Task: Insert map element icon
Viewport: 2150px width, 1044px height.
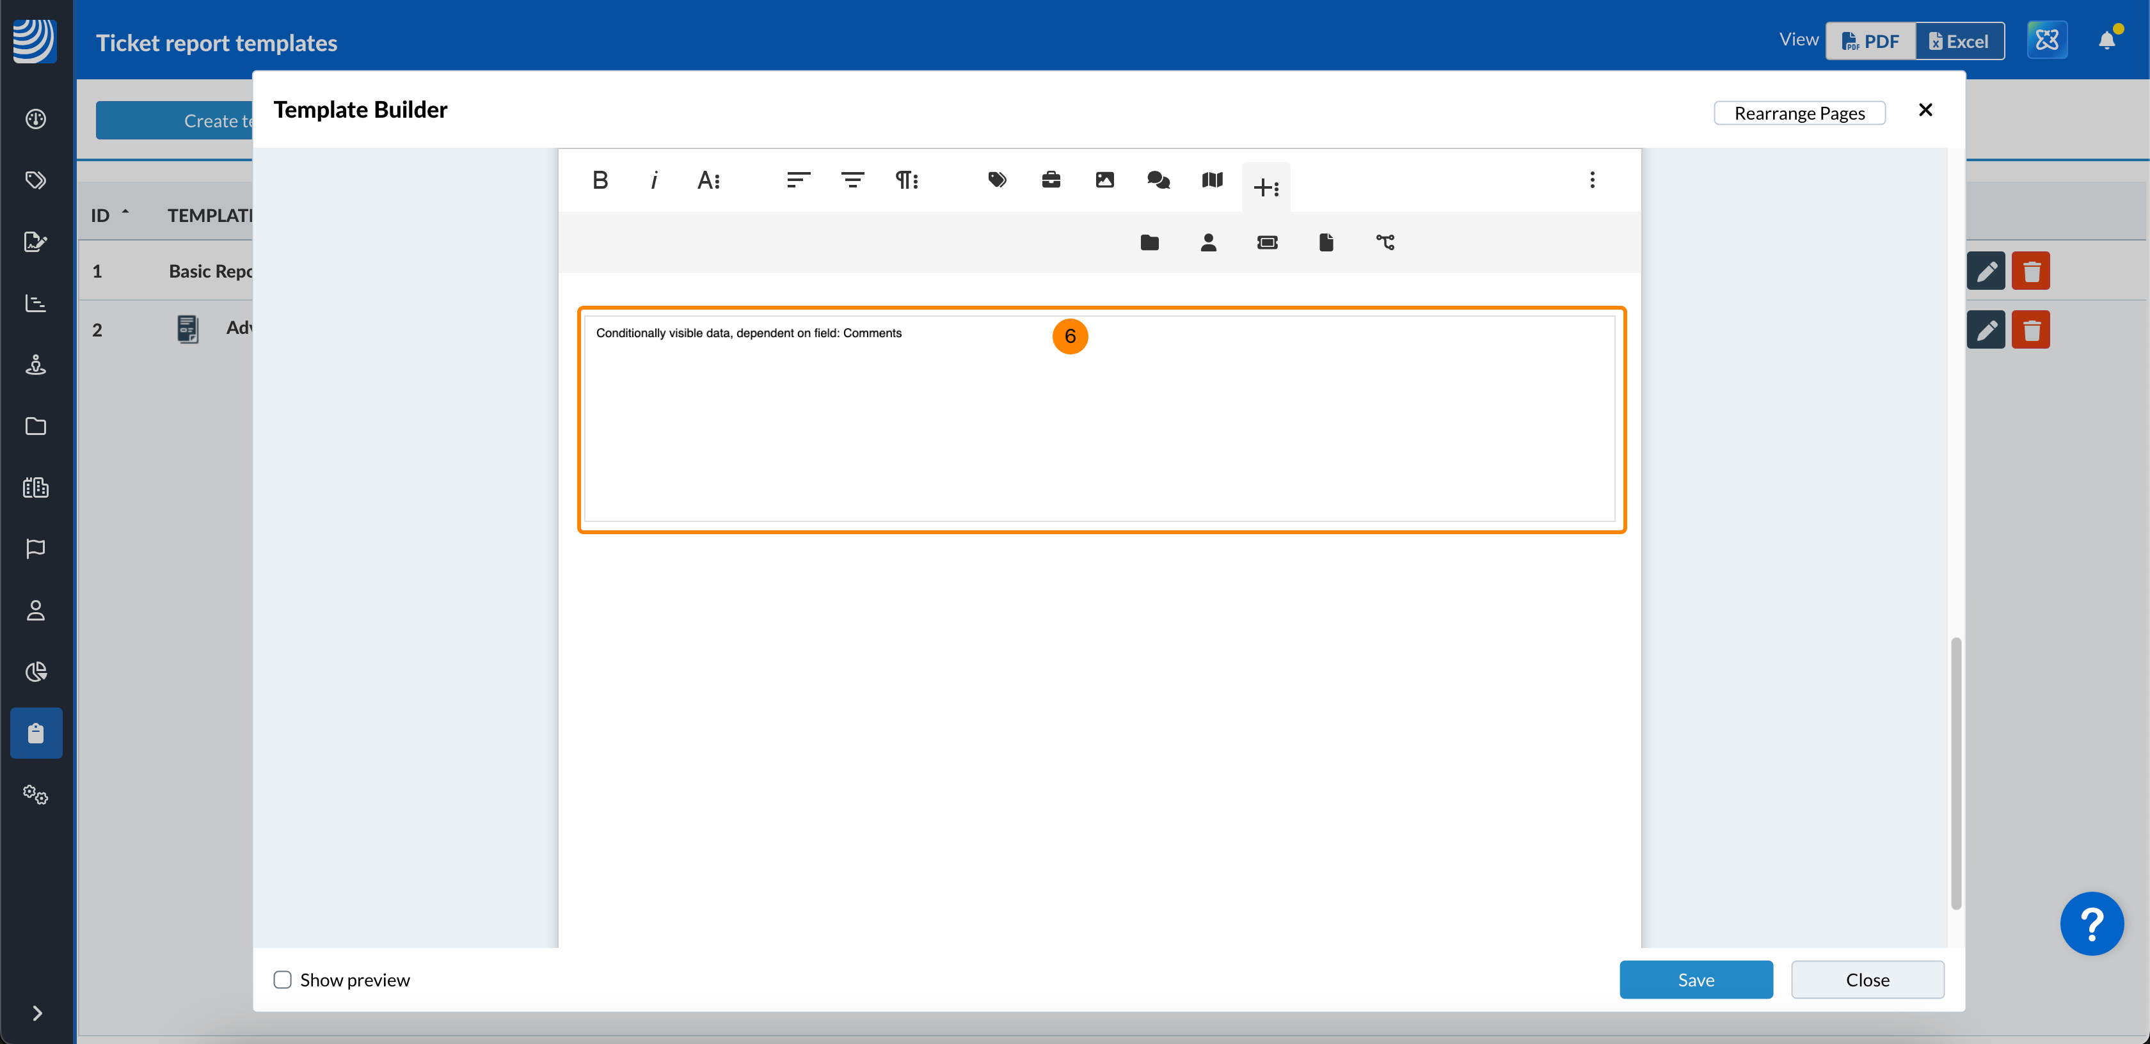Action: click(x=1212, y=180)
